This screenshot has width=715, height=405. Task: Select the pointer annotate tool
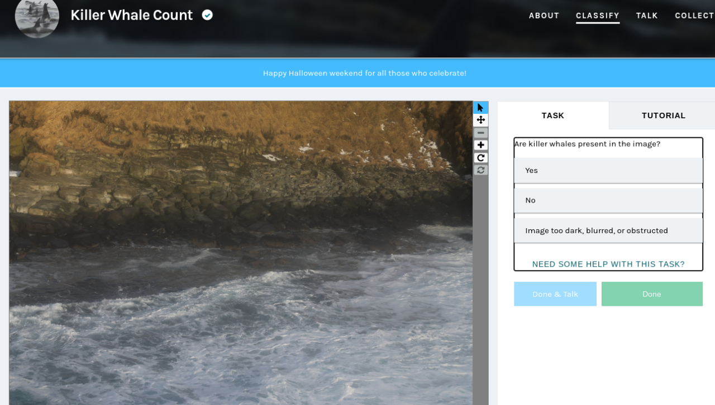(x=480, y=108)
